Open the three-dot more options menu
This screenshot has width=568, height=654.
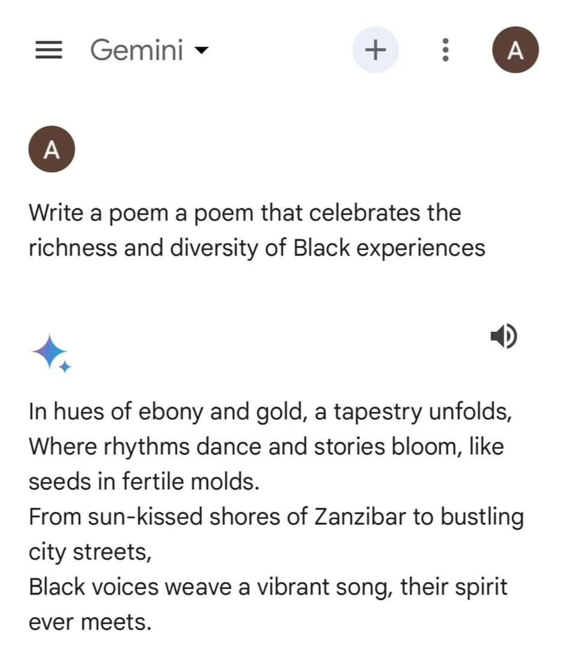445,50
